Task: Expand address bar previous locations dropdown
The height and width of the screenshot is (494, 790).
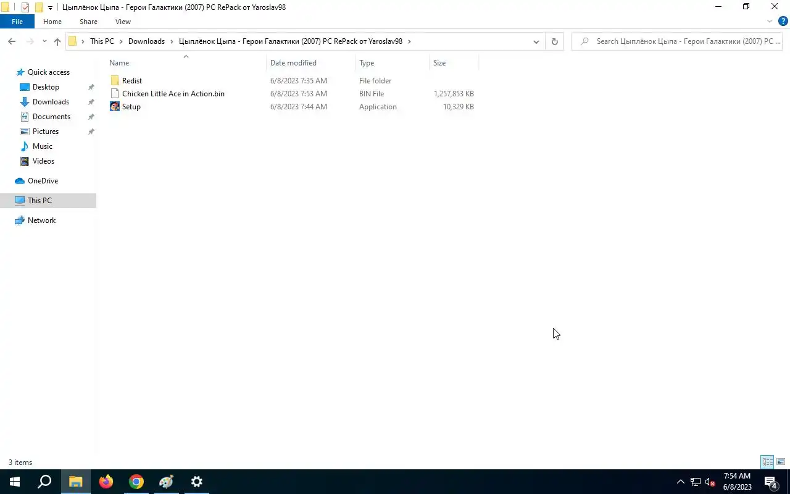Action: tap(536, 41)
